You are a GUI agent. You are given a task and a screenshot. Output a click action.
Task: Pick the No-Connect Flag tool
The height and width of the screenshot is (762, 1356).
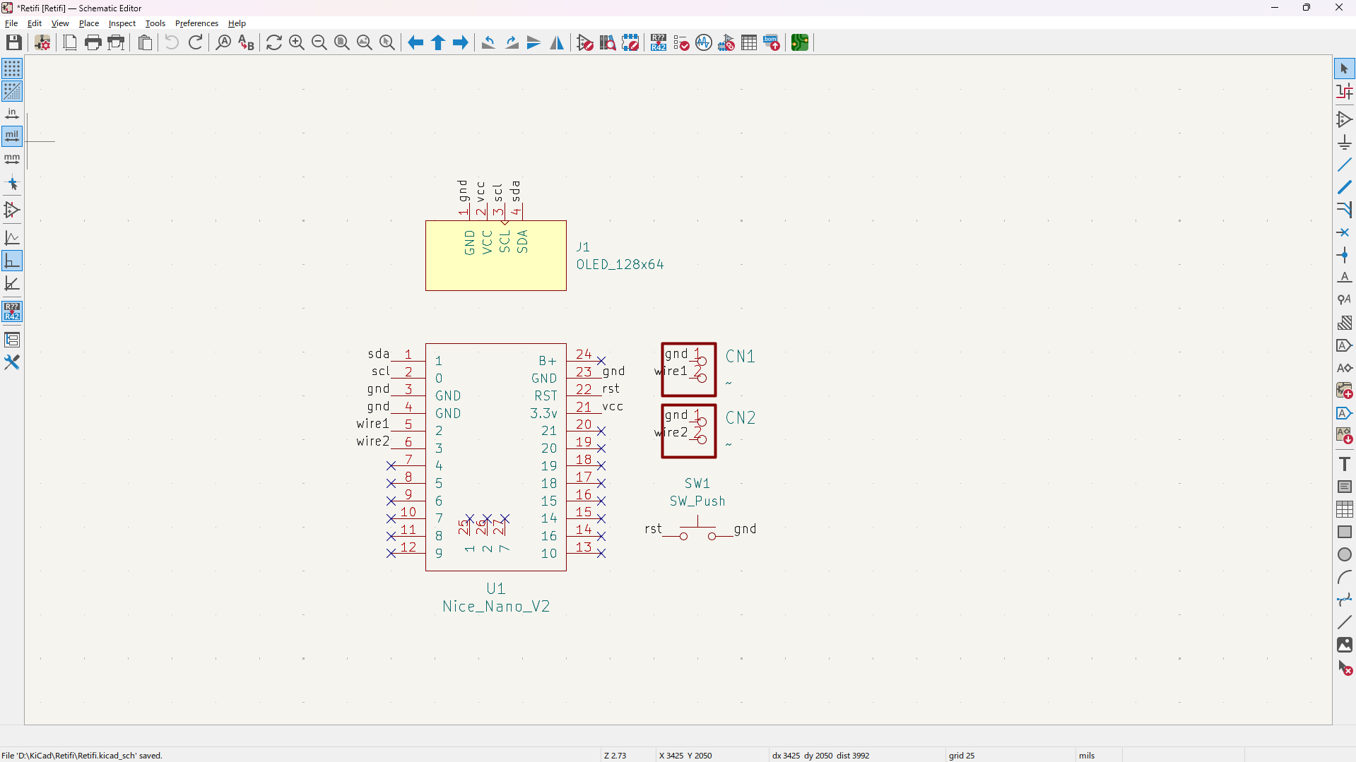1344,232
